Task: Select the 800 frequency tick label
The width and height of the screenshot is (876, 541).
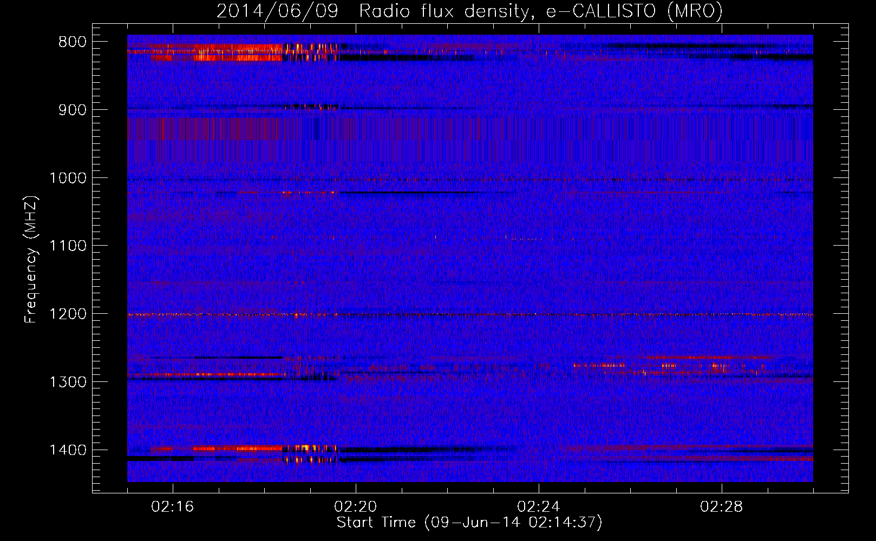Action: [72, 42]
